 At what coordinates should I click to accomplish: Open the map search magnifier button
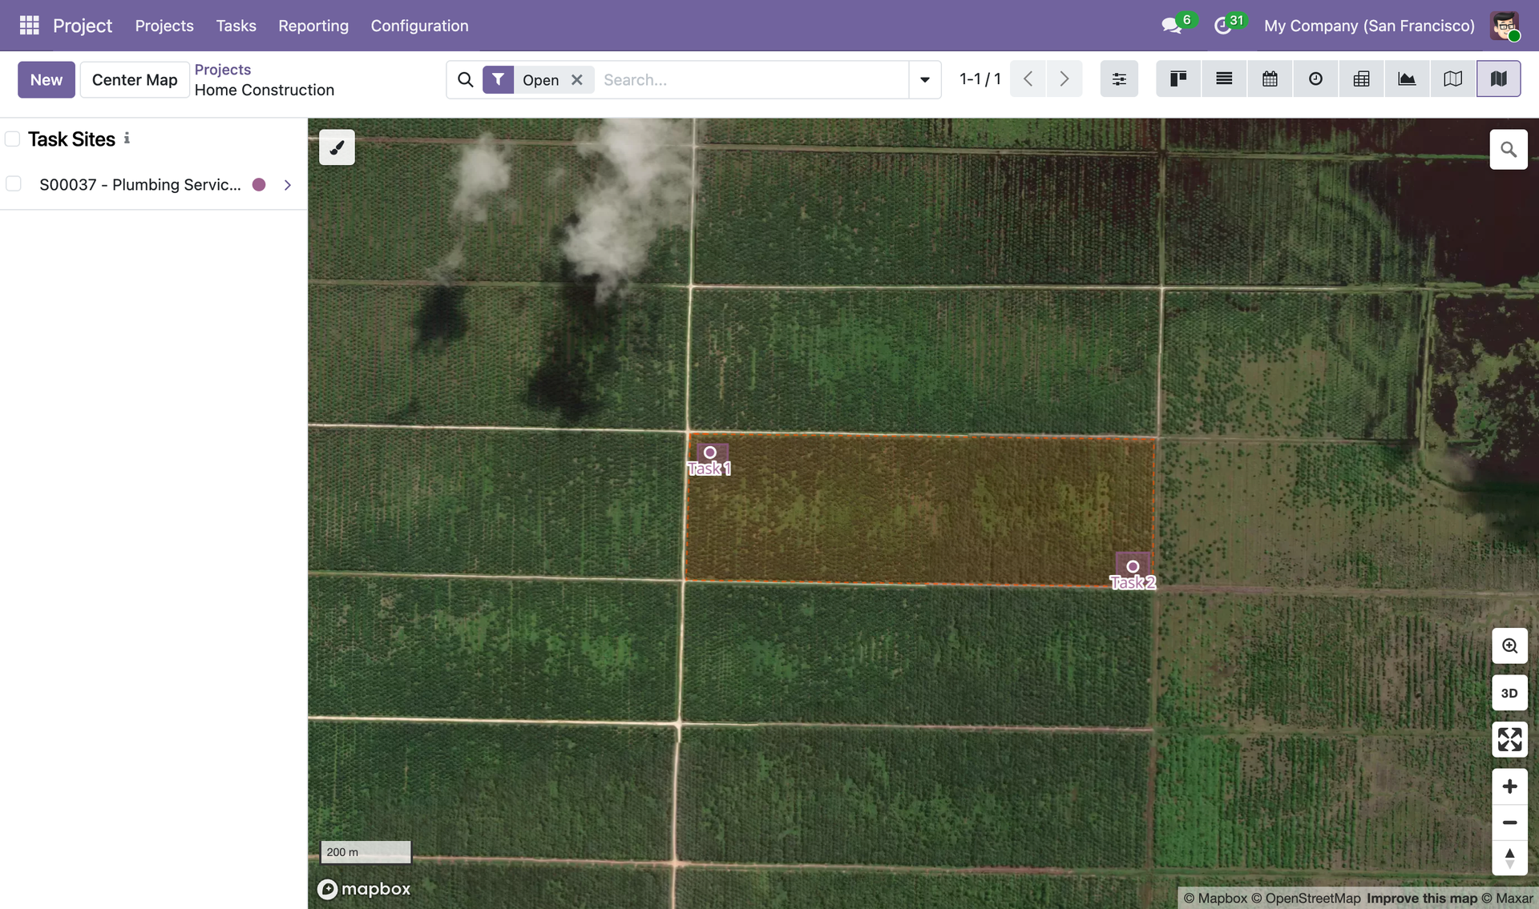1509,150
